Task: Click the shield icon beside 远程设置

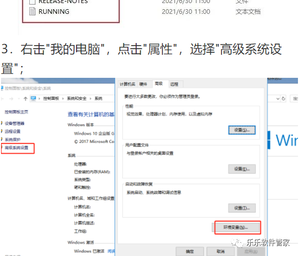Action: pyautogui.click(x=2, y=131)
